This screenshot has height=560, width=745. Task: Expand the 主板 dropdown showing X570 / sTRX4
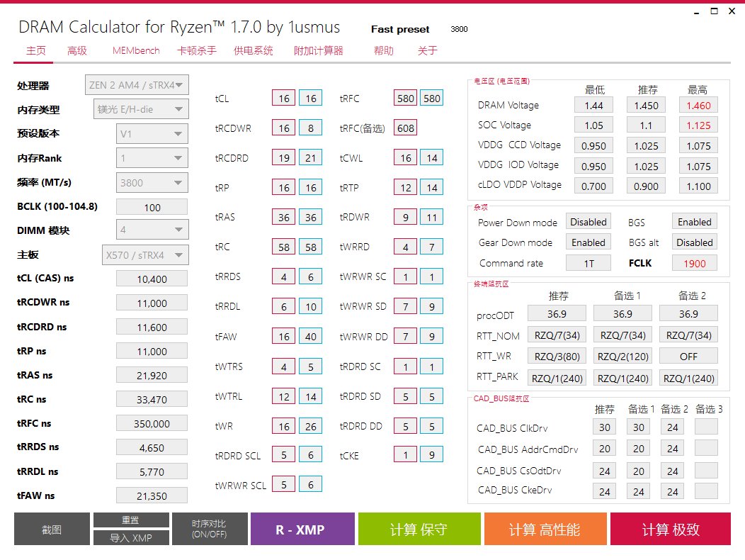(x=145, y=254)
